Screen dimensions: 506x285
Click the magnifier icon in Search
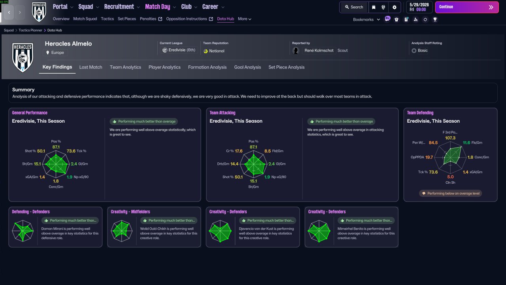click(347, 7)
